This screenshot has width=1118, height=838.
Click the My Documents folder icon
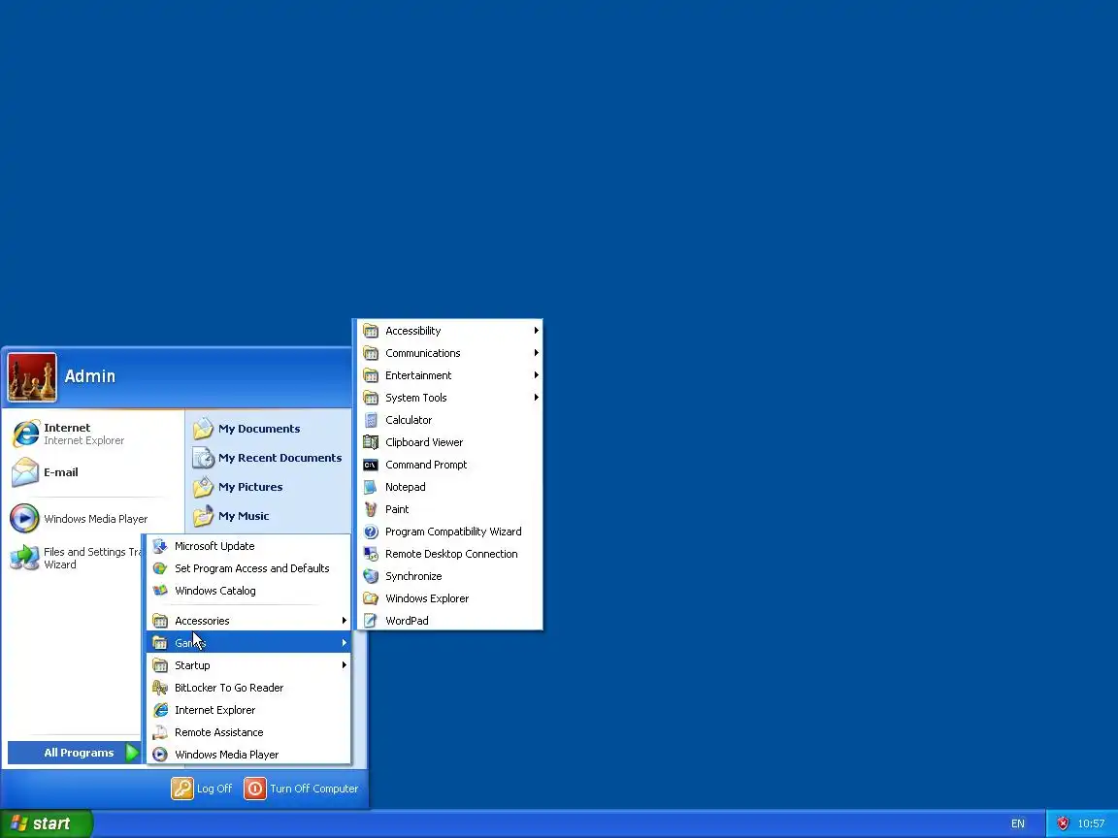[203, 429]
